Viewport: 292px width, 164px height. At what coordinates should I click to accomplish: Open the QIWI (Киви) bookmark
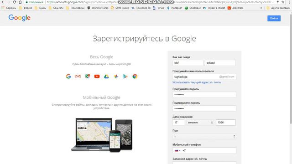(x=120, y=8)
